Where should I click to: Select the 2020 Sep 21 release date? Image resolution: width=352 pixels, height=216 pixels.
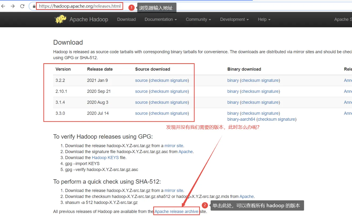pyautogui.click(x=99, y=91)
